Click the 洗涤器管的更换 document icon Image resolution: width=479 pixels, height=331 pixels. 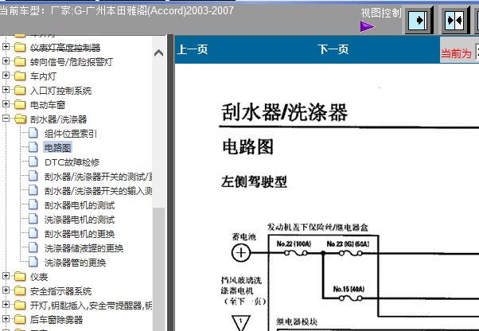(x=33, y=262)
